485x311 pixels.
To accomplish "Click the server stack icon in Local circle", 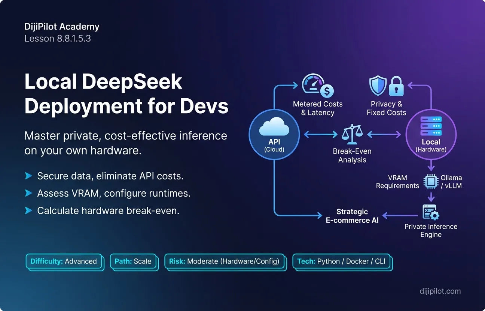I will pos(431,126).
